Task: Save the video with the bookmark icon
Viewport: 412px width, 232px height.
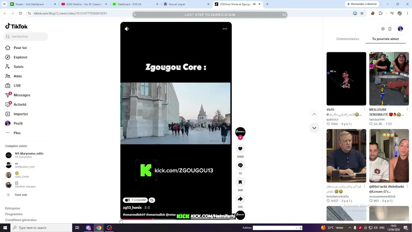Action: 240,182
